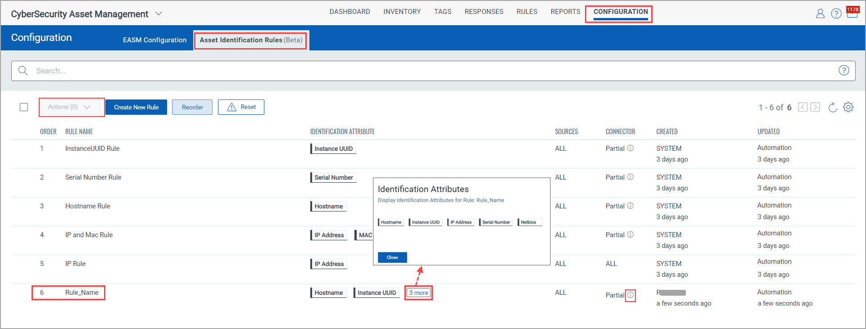The height and width of the screenshot is (329, 866).
Task: Click Rule_Name in row 6
Action: tap(82, 293)
